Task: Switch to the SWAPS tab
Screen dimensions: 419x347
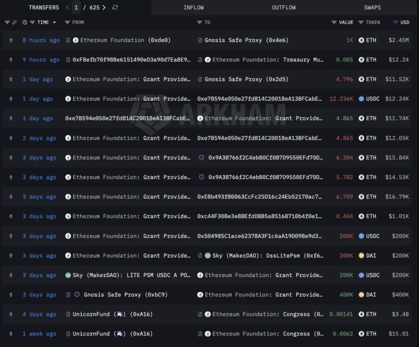Action: pyautogui.click(x=372, y=7)
